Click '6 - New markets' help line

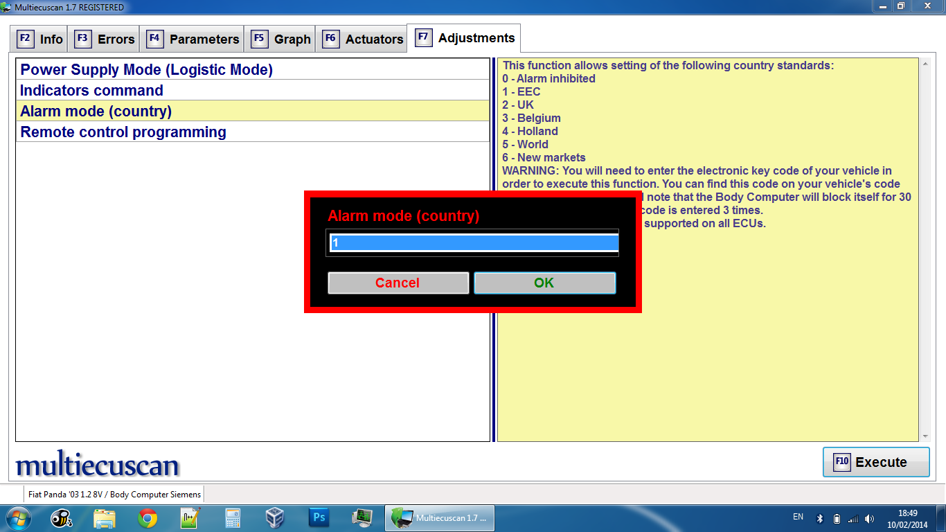tap(544, 157)
